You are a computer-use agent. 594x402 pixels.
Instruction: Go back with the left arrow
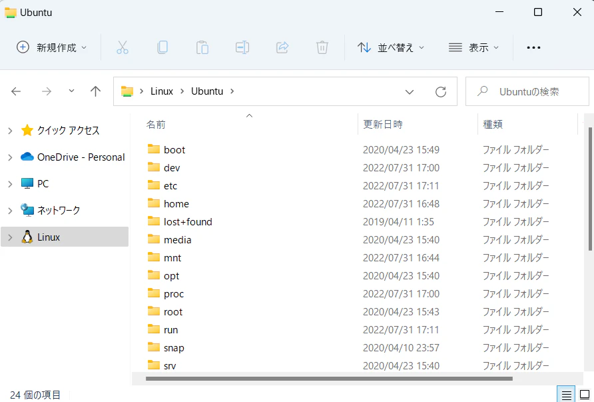(16, 91)
